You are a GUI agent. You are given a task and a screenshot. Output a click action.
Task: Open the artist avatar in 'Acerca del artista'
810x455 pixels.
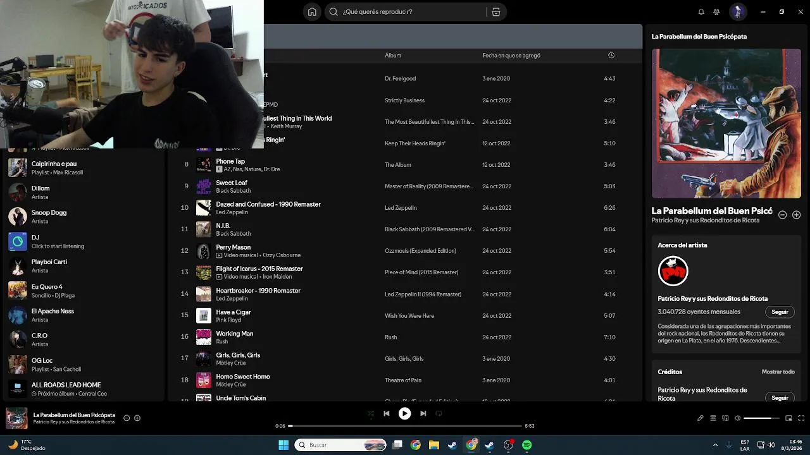673,271
